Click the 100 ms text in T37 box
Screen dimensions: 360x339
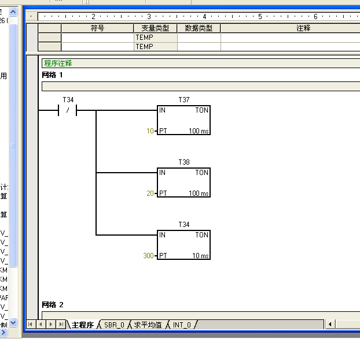click(x=199, y=131)
